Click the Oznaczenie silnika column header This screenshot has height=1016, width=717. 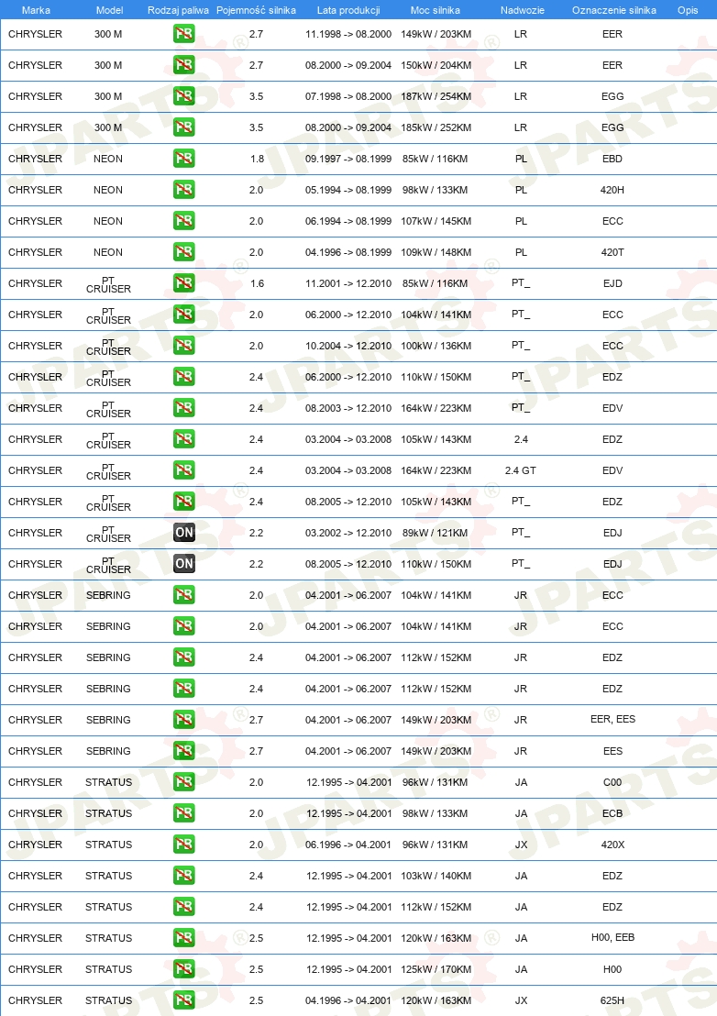[613, 10]
